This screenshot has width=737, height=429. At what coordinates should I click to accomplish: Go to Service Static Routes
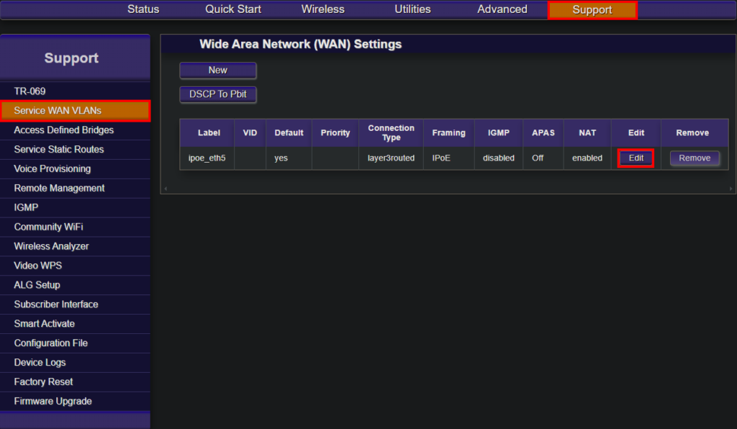pos(59,150)
